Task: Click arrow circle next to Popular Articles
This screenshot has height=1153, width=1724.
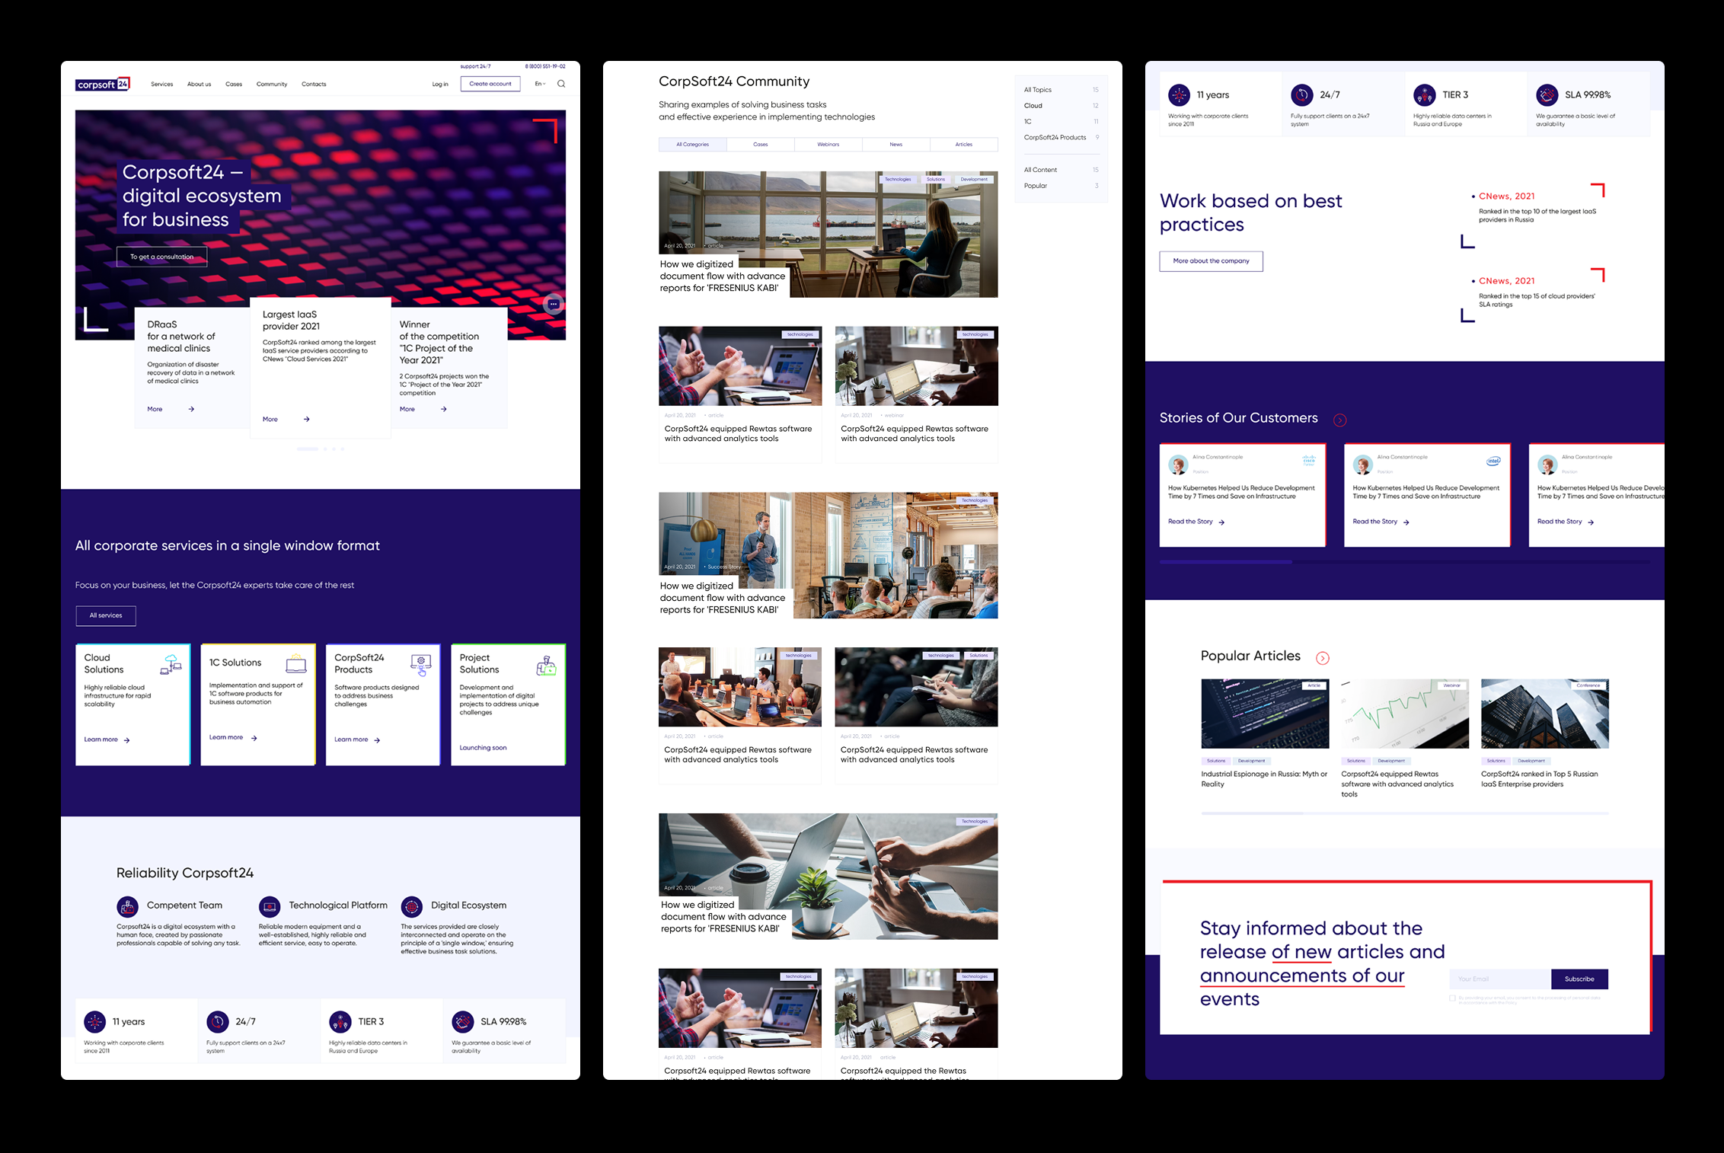Action: point(1323,658)
